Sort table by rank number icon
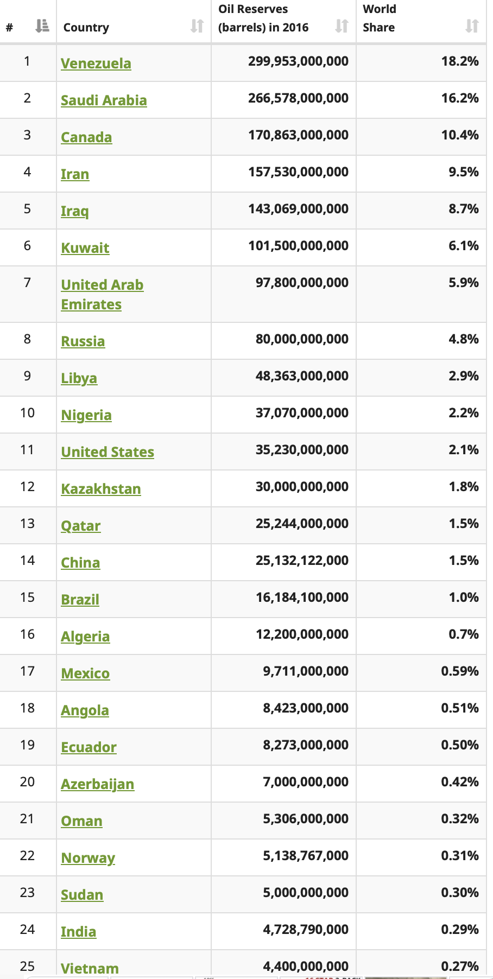 point(42,26)
